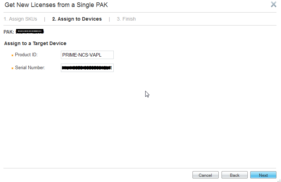
Task: Select the Assign to Devices step
Action: tap(77, 19)
